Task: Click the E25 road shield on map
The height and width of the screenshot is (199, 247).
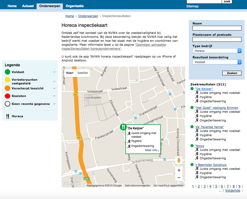Action: 86,179
